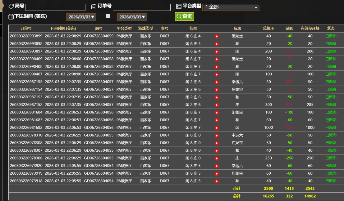Click 已派彩 status on the first row
The image size is (344, 201).
tap(331, 36)
